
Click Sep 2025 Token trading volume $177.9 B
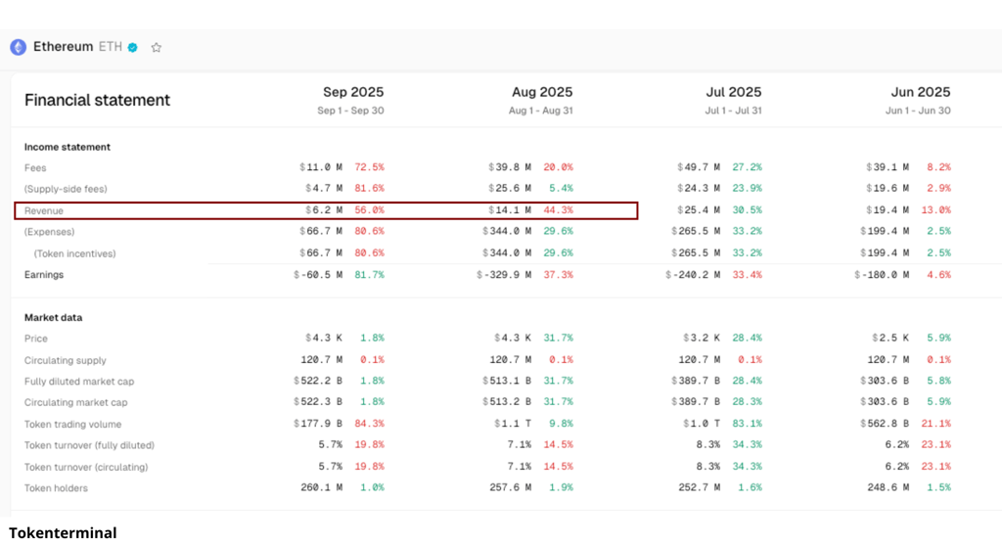318,424
